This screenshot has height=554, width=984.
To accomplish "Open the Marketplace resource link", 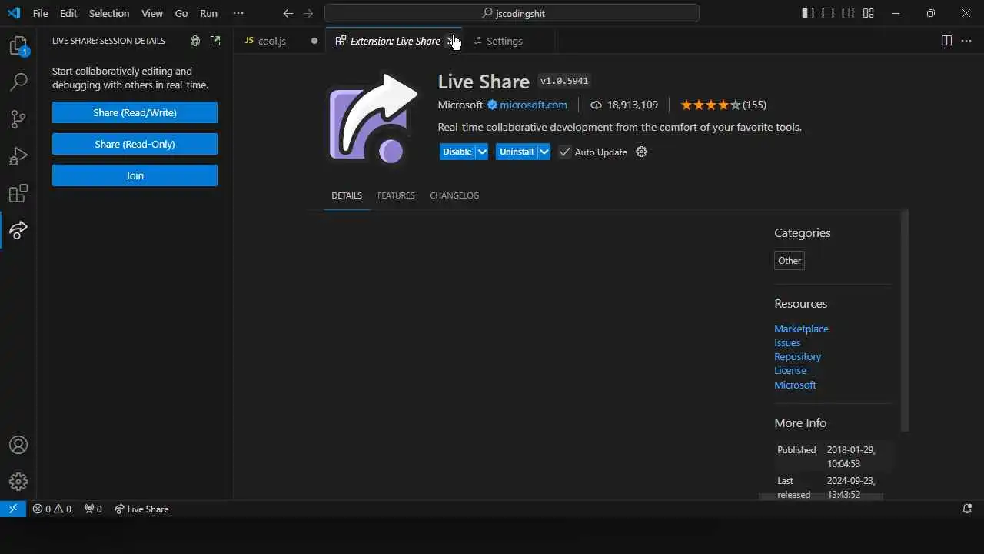I will tap(801, 329).
